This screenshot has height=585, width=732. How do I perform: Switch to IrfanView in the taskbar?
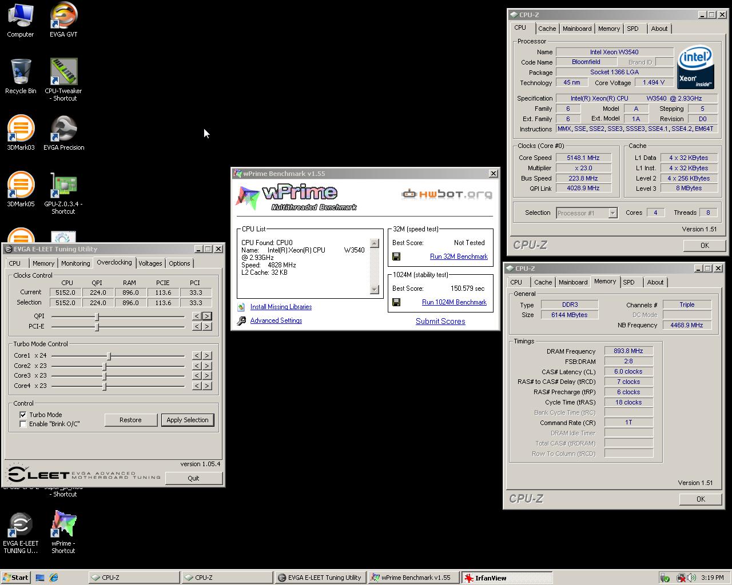tap(507, 578)
